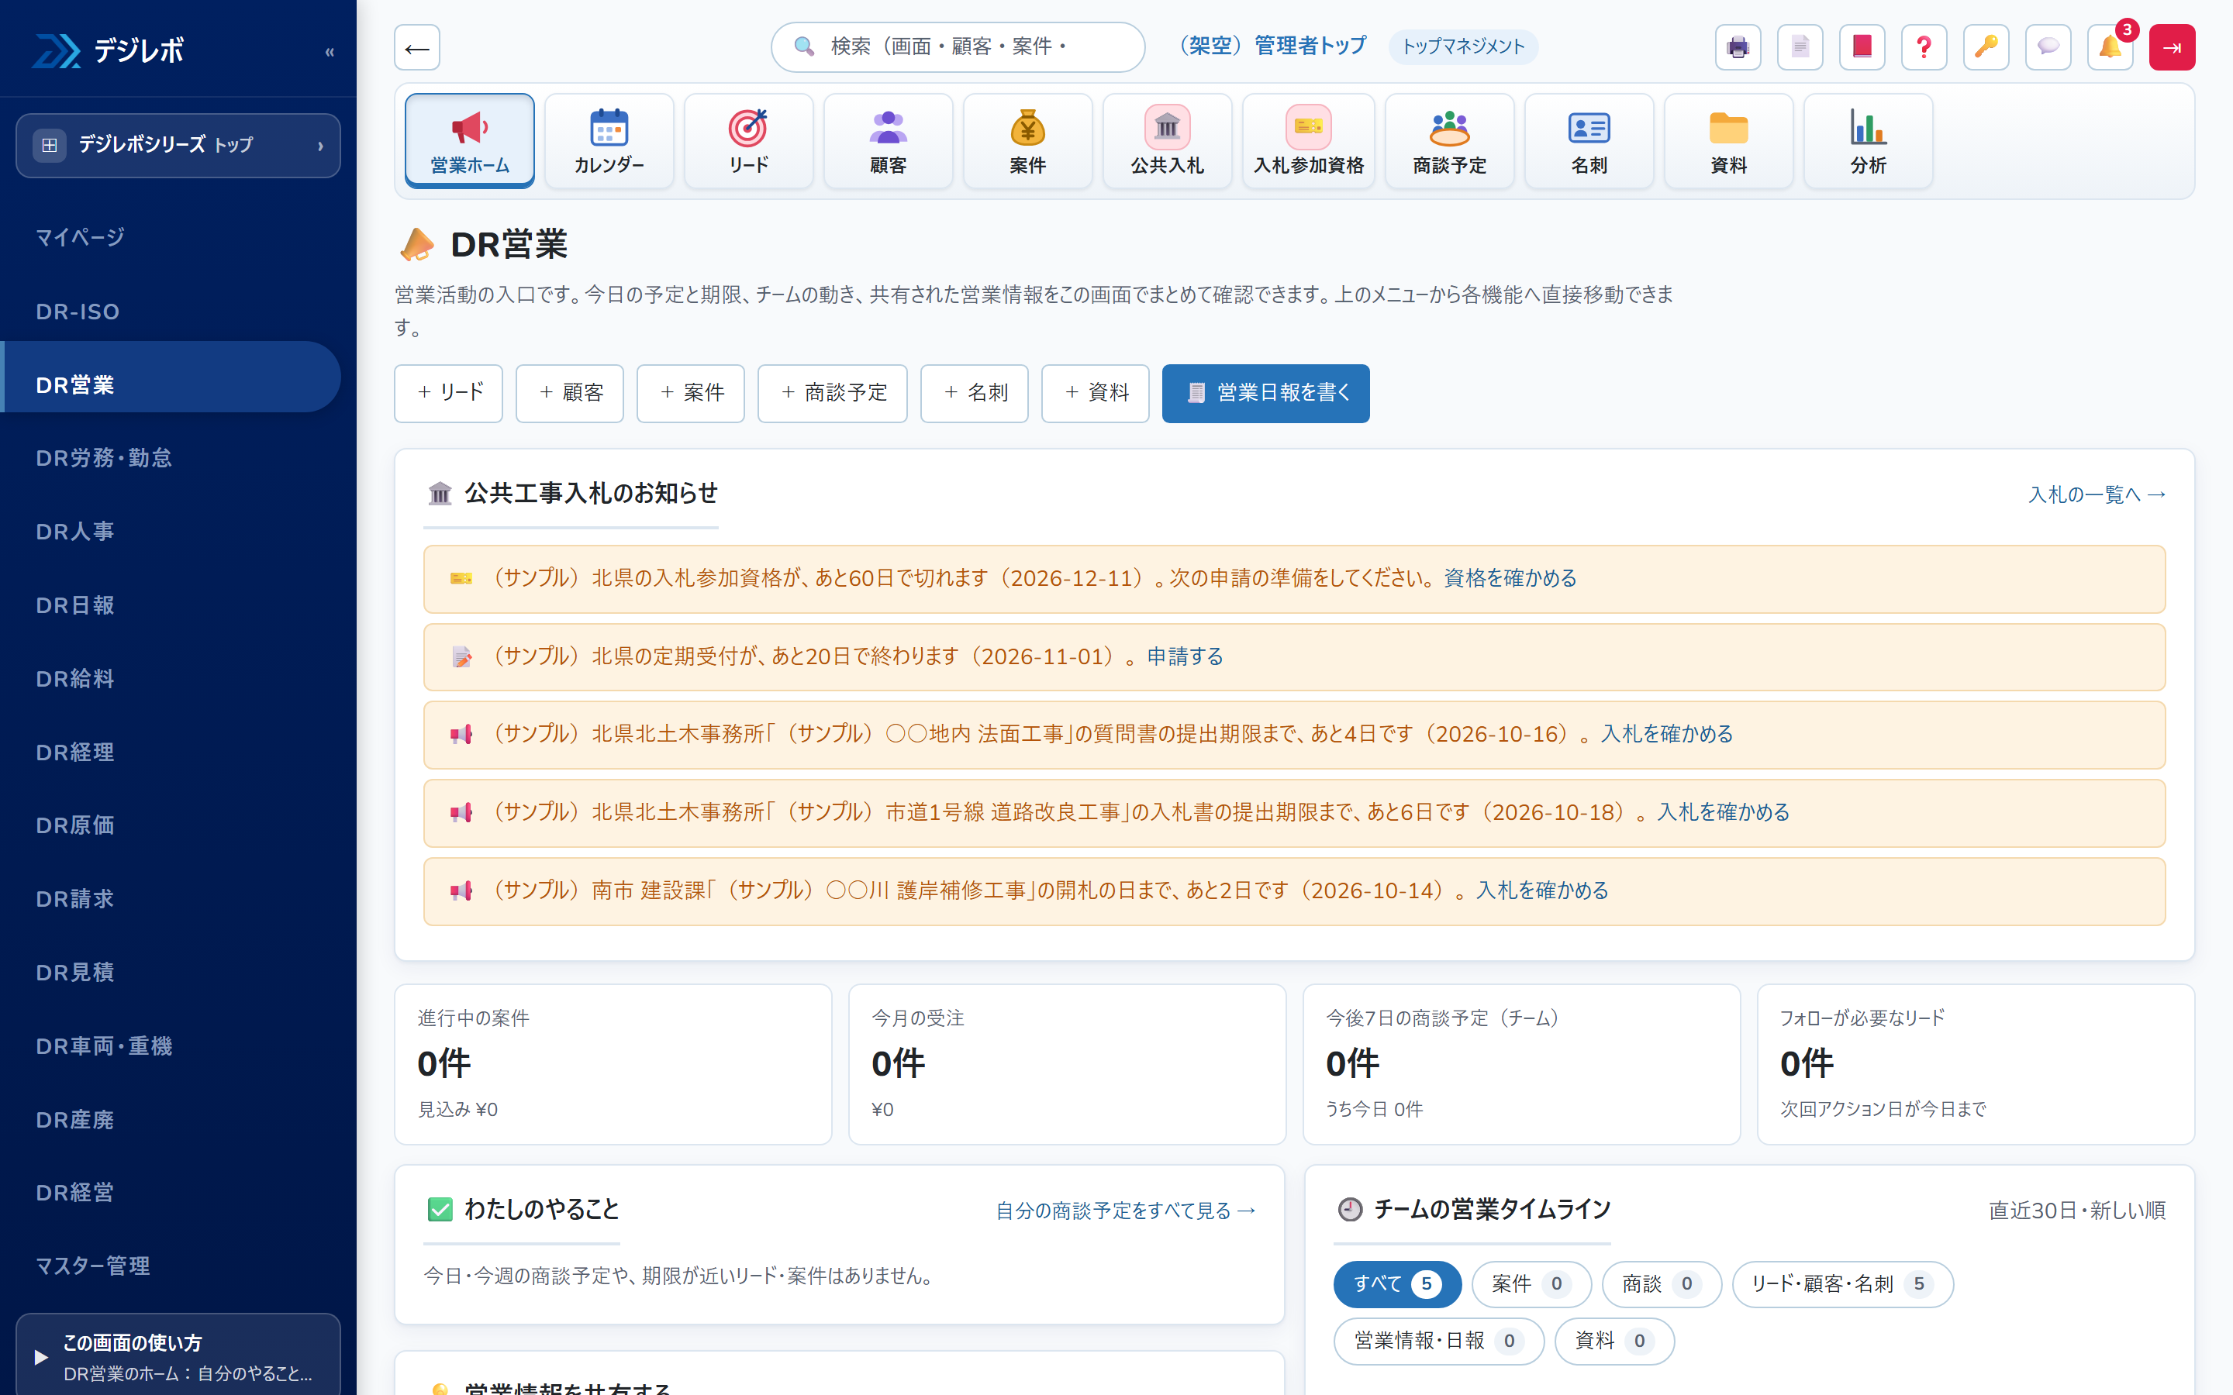Select 資料 0 timeline filter
2233x1395 pixels.
point(1613,1341)
